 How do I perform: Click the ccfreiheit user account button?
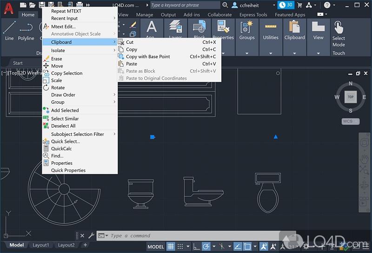click(250, 5)
